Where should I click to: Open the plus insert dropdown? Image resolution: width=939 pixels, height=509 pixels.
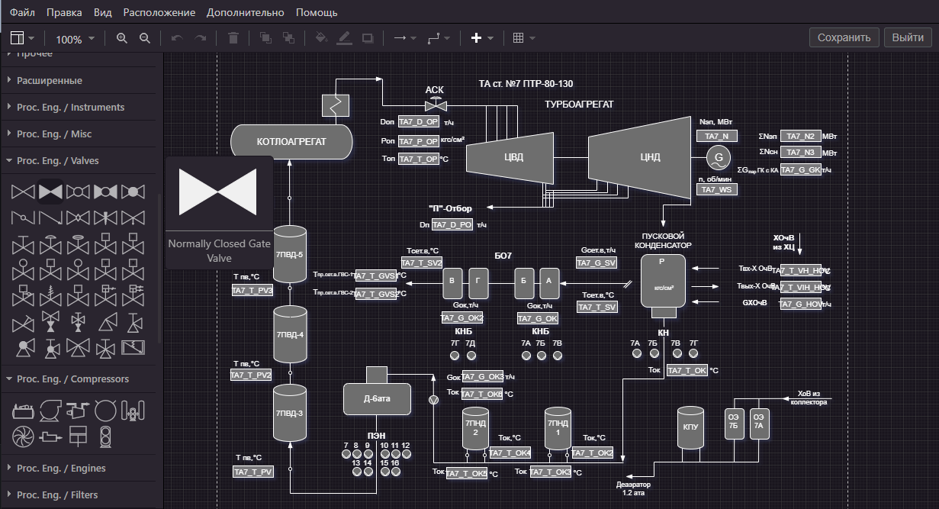pyautogui.click(x=482, y=38)
